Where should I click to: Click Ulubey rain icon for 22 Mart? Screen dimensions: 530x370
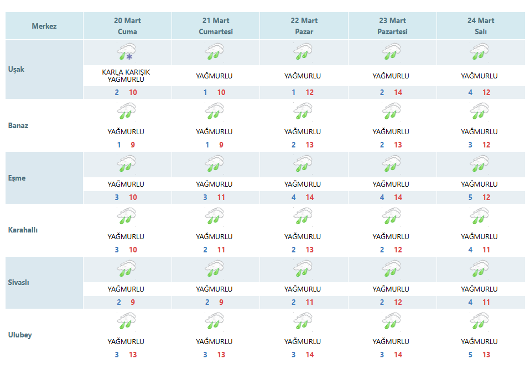pos(303,321)
